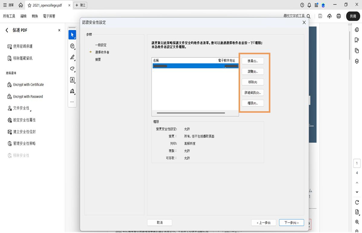Image resolution: width=362 pixels, height=233 pixels.
Task: Select the Fill and Sign pen tool
Action: pyautogui.click(x=72, y=91)
